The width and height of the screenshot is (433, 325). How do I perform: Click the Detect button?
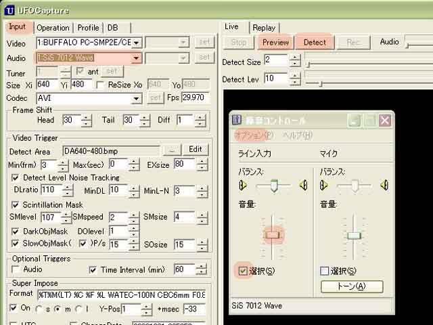pos(315,43)
